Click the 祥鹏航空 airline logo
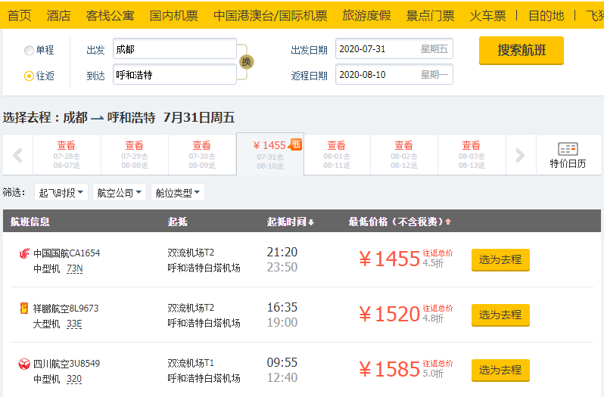 [x=24, y=309]
